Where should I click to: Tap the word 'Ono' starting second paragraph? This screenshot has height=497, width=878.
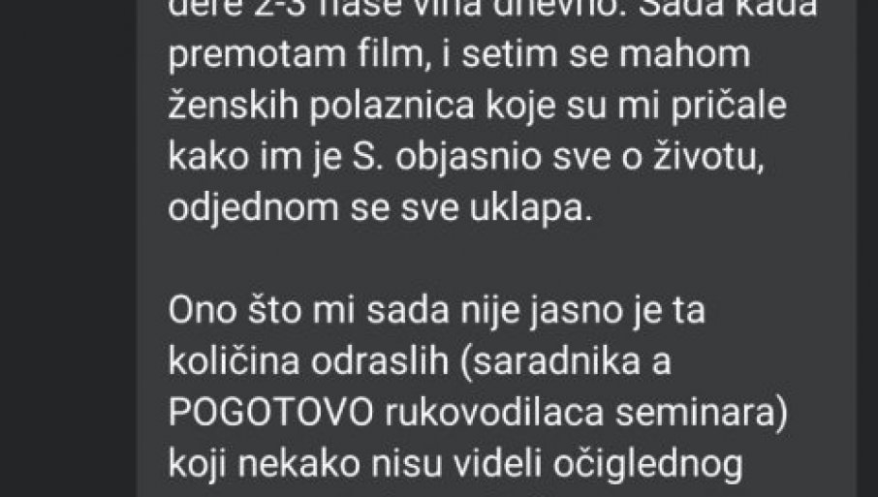point(203,310)
